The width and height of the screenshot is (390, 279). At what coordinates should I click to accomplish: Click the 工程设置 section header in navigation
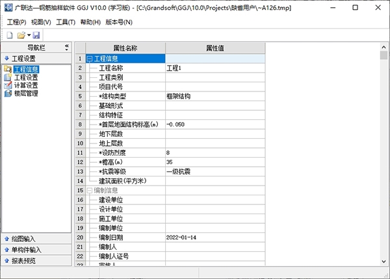pos(36,58)
